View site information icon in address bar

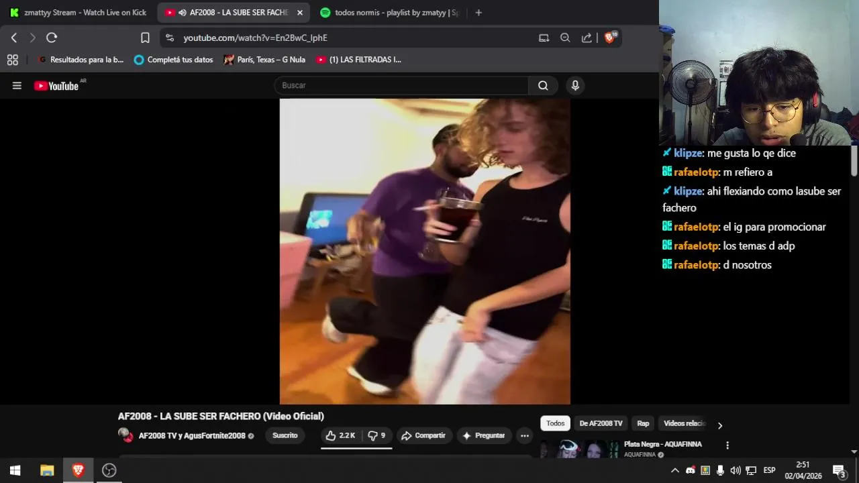[x=169, y=38]
